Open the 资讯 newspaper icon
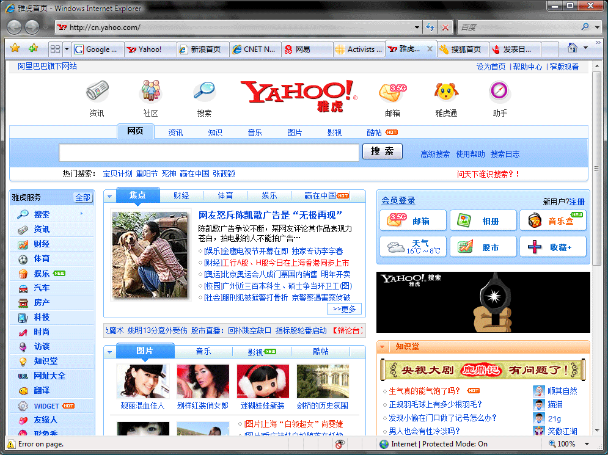The height and width of the screenshot is (455, 608). 97,90
